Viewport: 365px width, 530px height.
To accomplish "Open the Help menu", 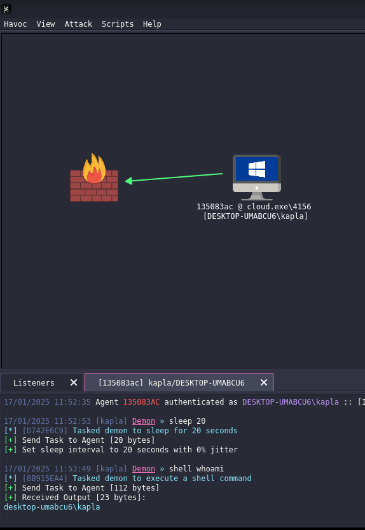I will pyautogui.click(x=152, y=24).
